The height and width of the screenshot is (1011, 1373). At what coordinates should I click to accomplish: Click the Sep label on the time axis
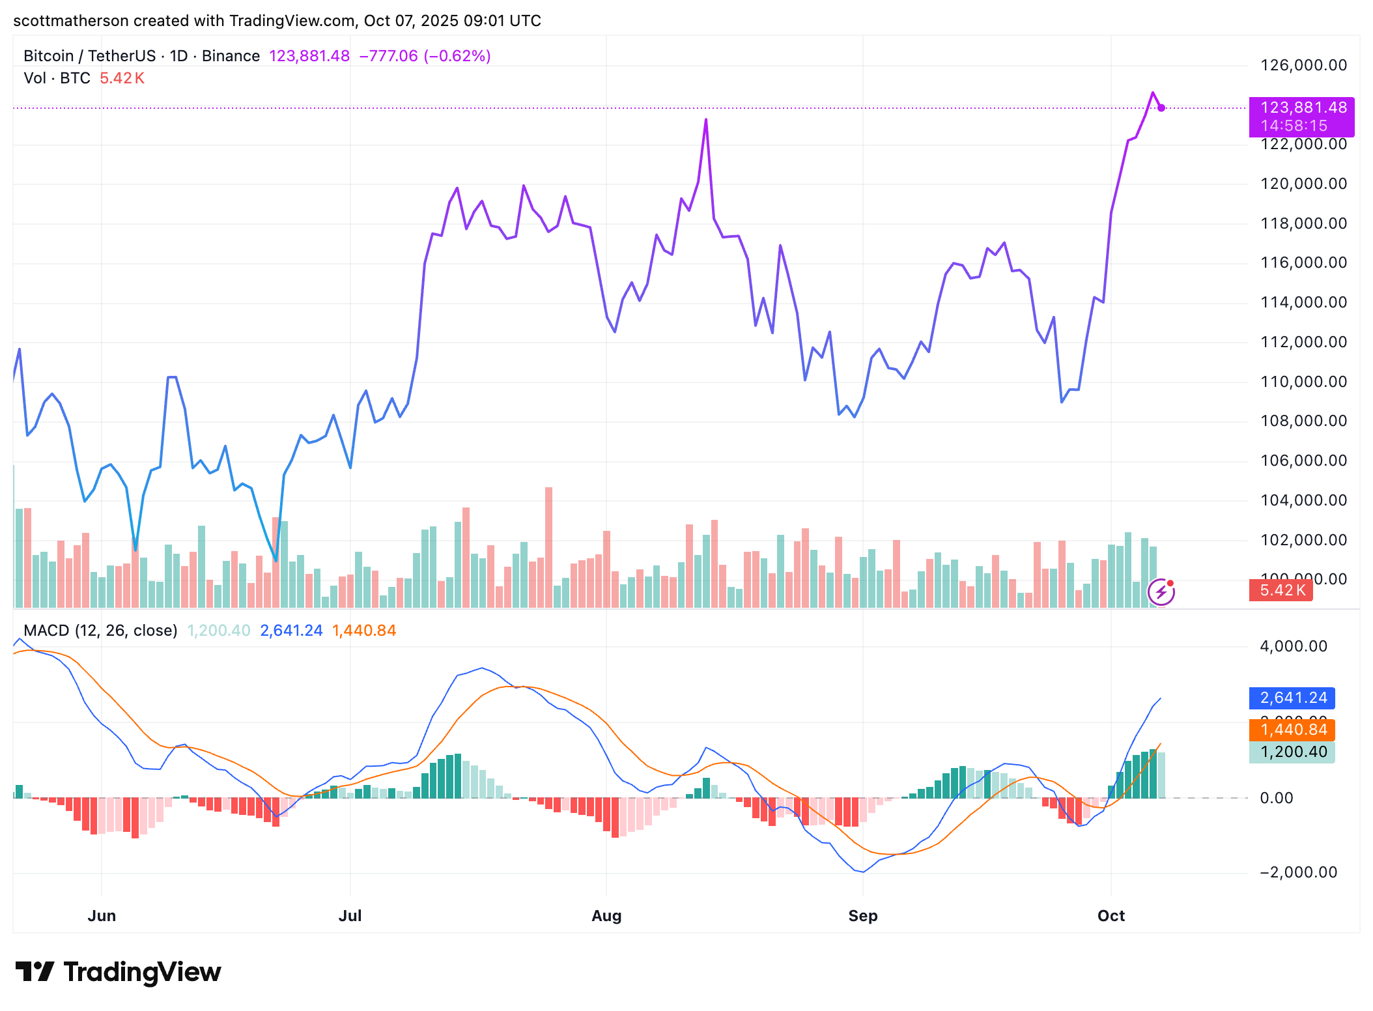(863, 916)
